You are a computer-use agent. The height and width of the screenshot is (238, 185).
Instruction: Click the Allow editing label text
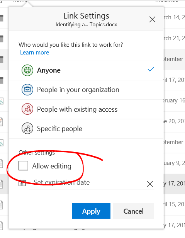click(52, 166)
